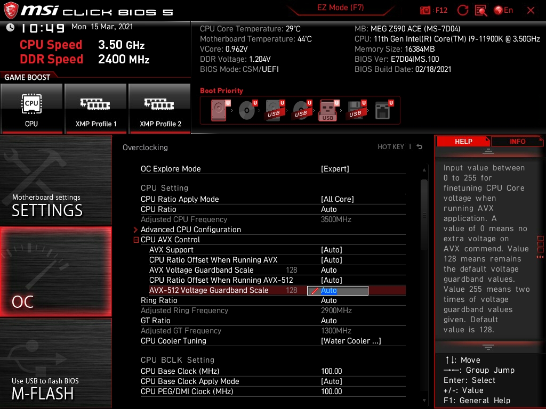The width and height of the screenshot is (546, 409).
Task: Enable the CPU Game Boost button
Action: [31, 108]
